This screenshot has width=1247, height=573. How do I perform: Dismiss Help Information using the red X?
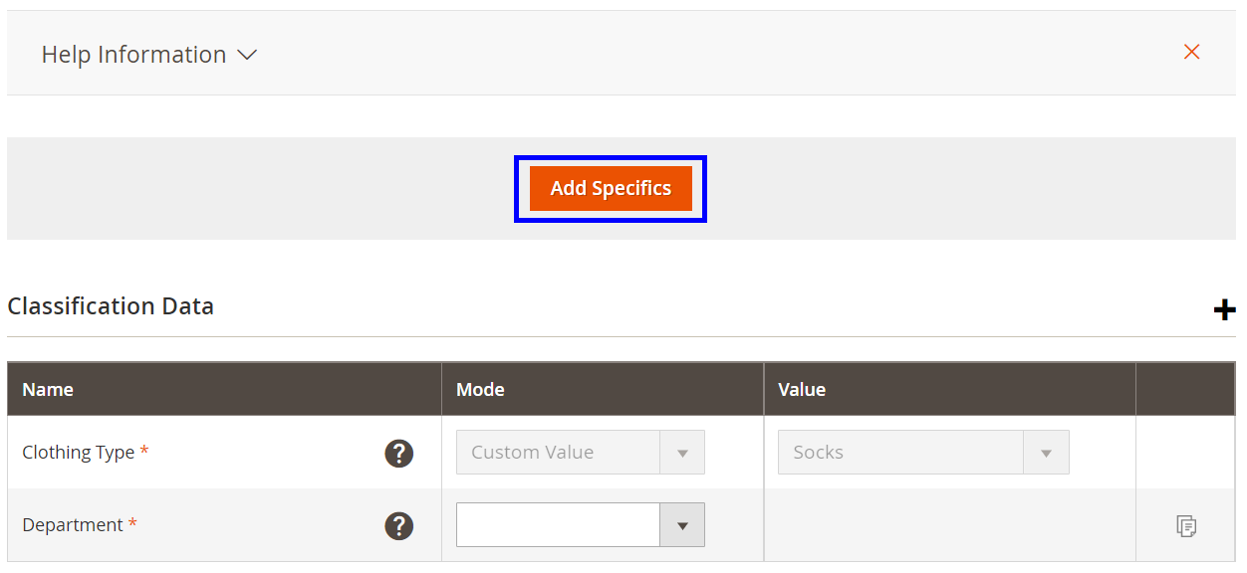click(x=1191, y=52)
